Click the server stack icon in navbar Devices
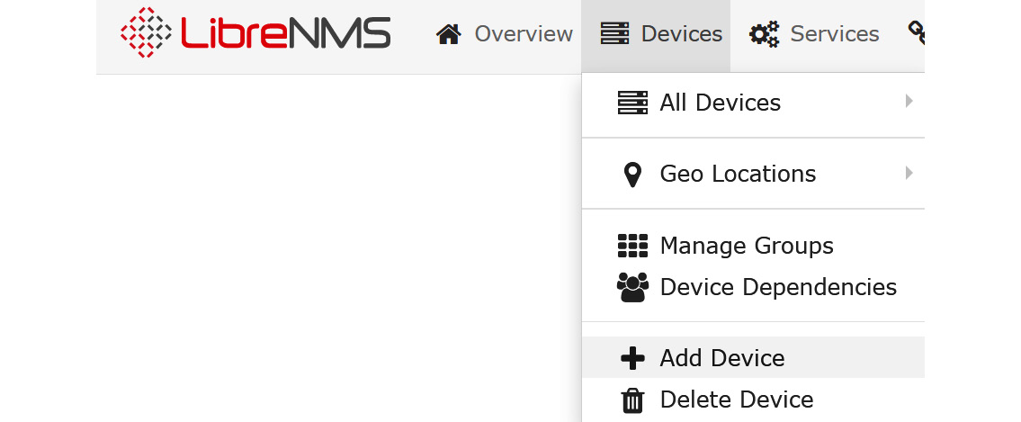The image size is (1021, 422). (x=614, y=33)
